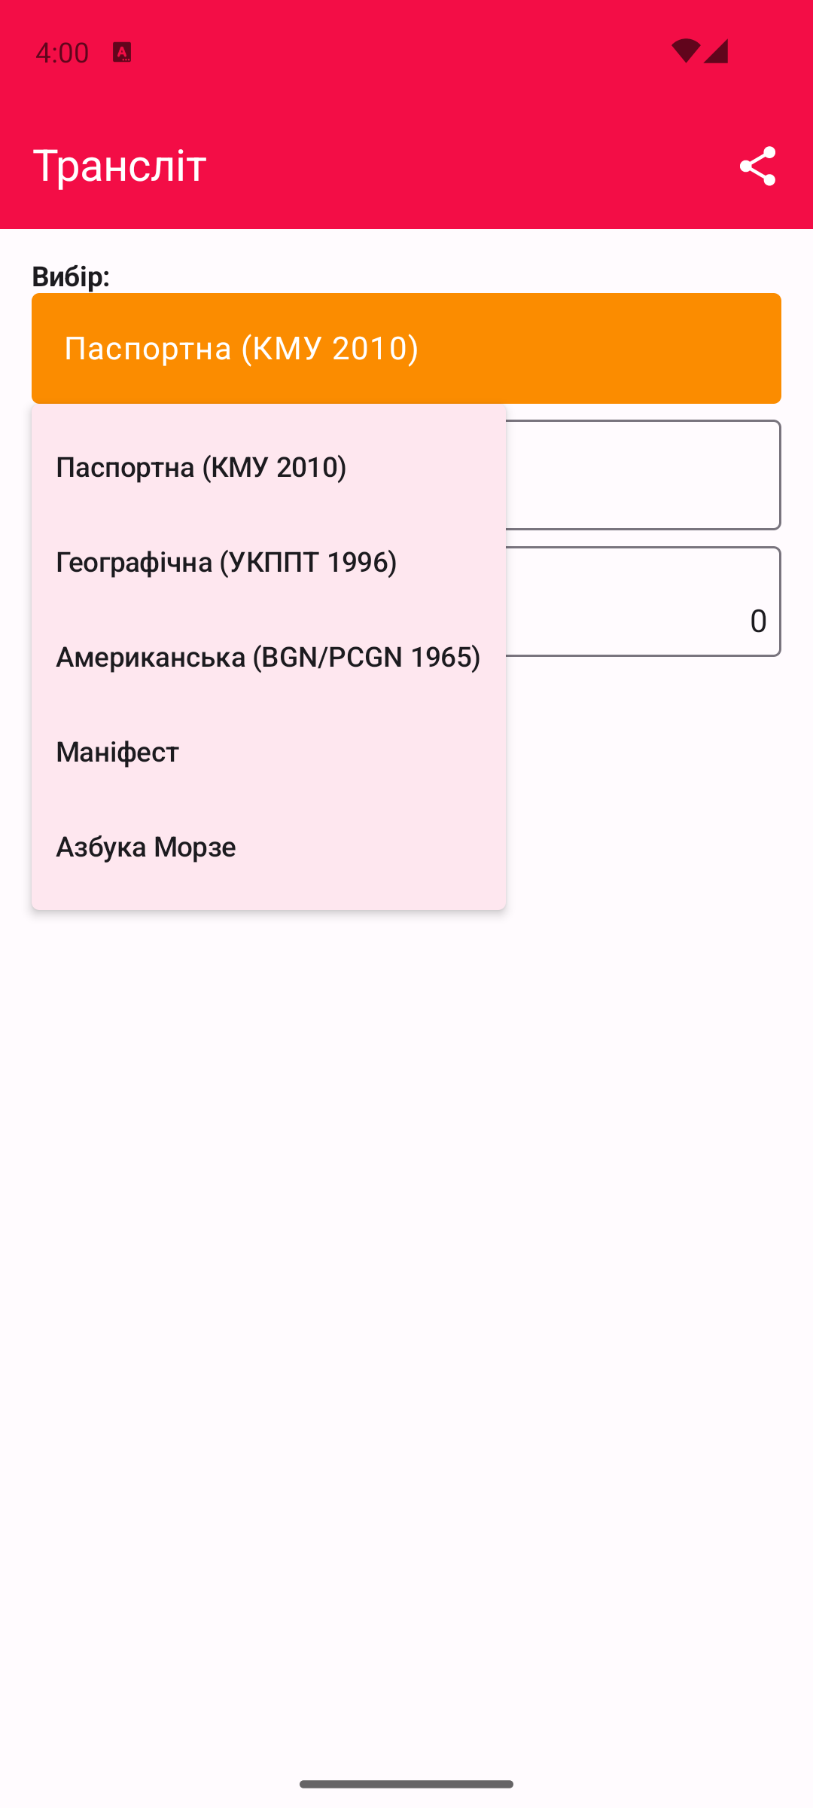Screen dimensions: 813x1808
Task: Tap the cellular signal icon
Action: coord(716,51)
